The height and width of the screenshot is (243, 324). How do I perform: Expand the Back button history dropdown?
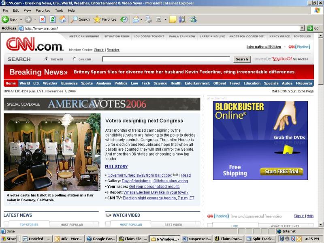[x=21, y=19]
